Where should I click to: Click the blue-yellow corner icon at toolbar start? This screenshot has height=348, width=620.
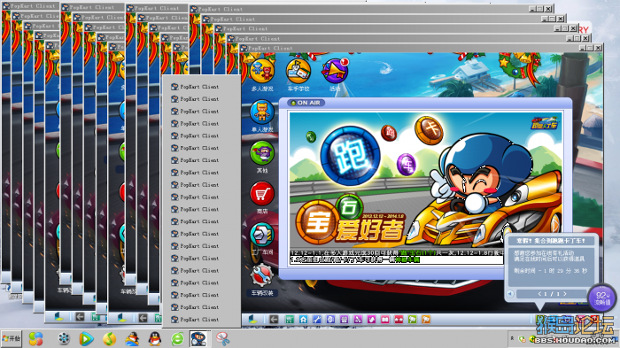click(253, 319)
